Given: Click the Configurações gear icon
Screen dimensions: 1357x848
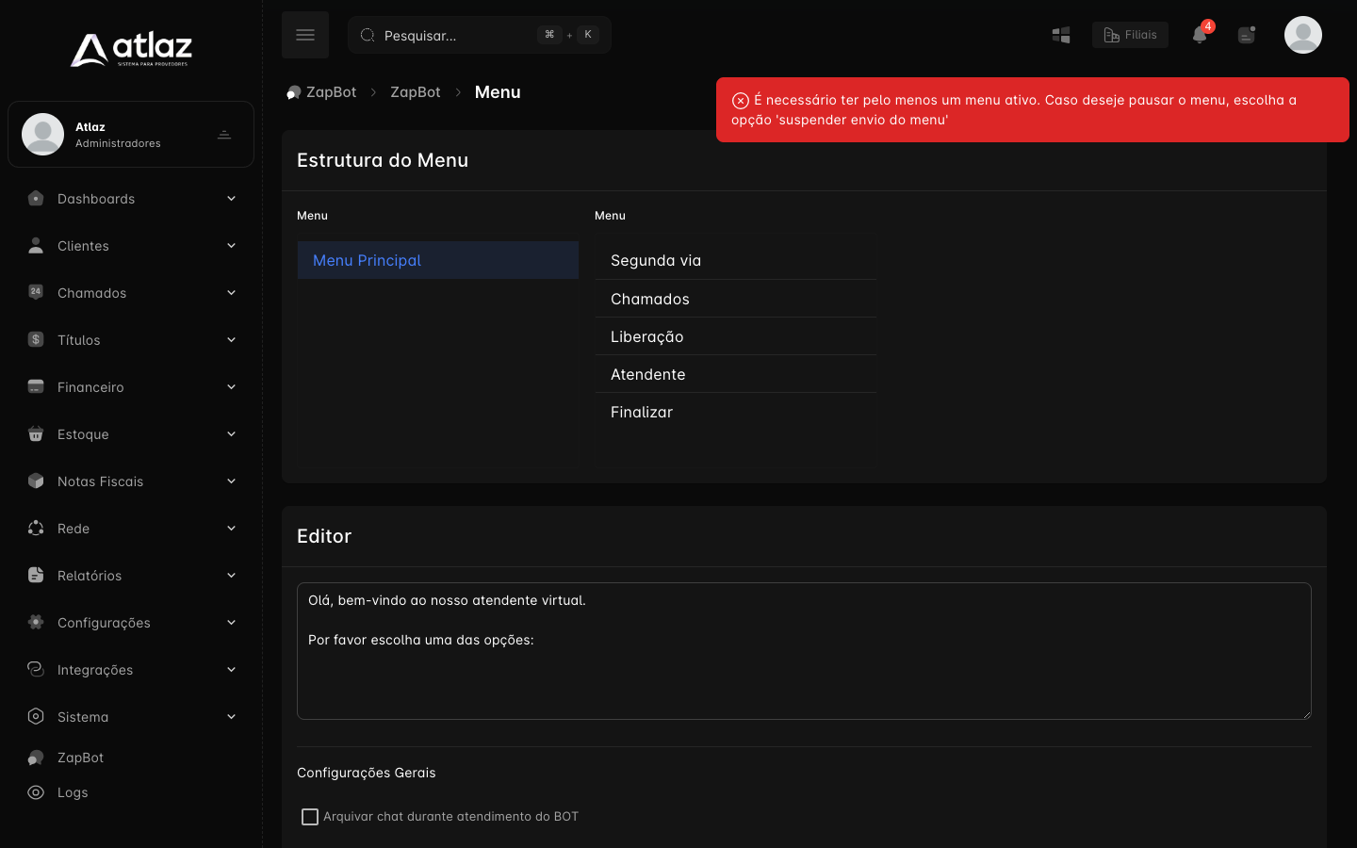Looking at the screenshot, I should pos(36,622).
